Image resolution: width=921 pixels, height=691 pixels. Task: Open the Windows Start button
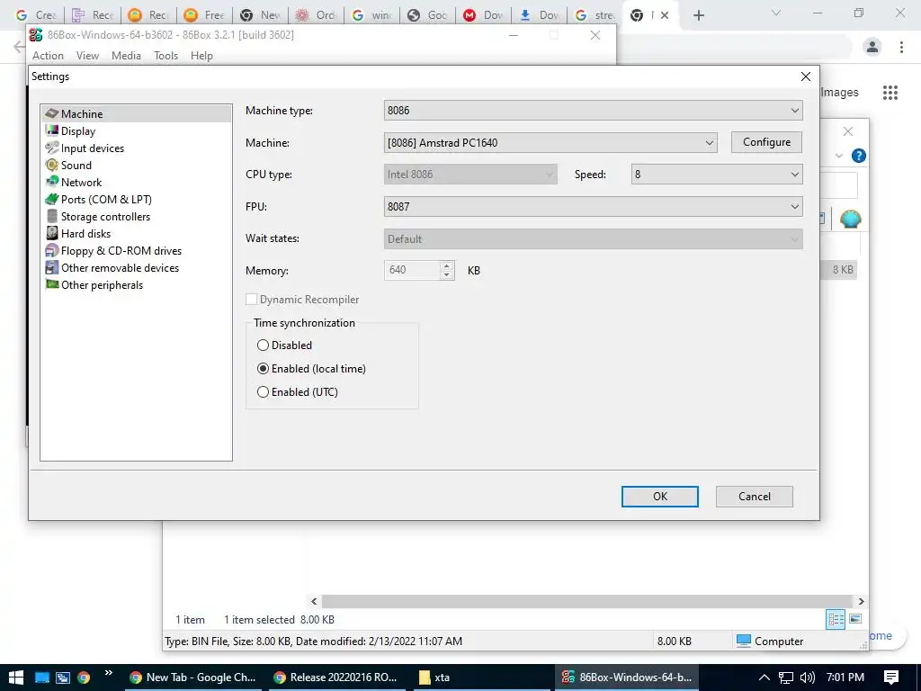(x=16, y=677)
